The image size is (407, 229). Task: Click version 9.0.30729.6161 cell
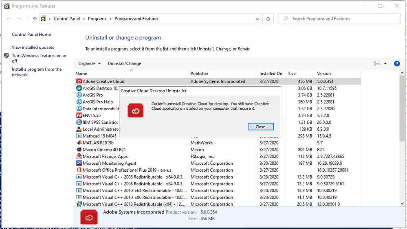point(330,184)
